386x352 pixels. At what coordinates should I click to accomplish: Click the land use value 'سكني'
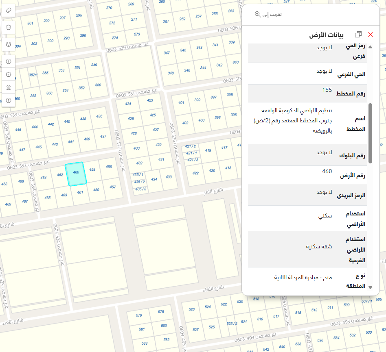click(325, 216)
